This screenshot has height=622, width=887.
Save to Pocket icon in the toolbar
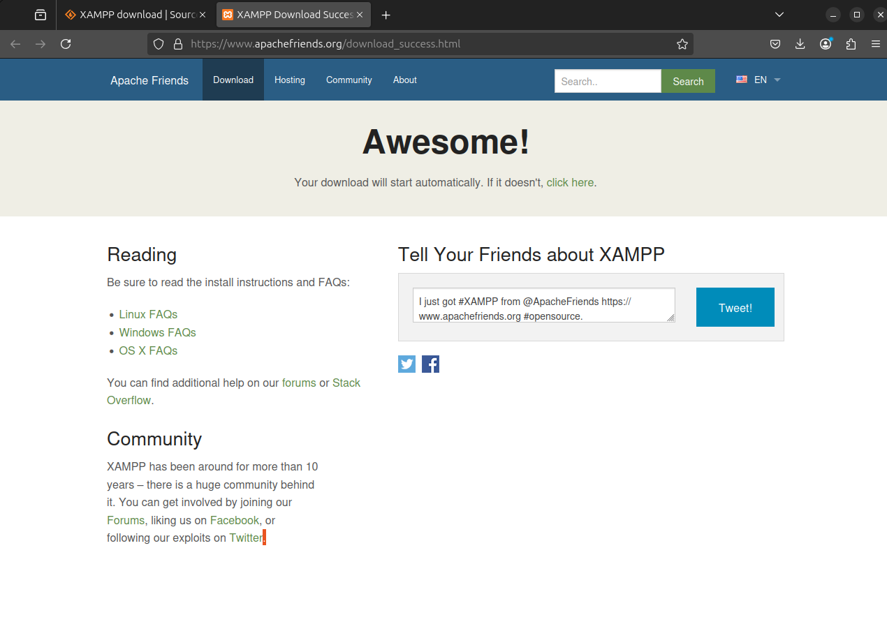click(x=775, y=44)
